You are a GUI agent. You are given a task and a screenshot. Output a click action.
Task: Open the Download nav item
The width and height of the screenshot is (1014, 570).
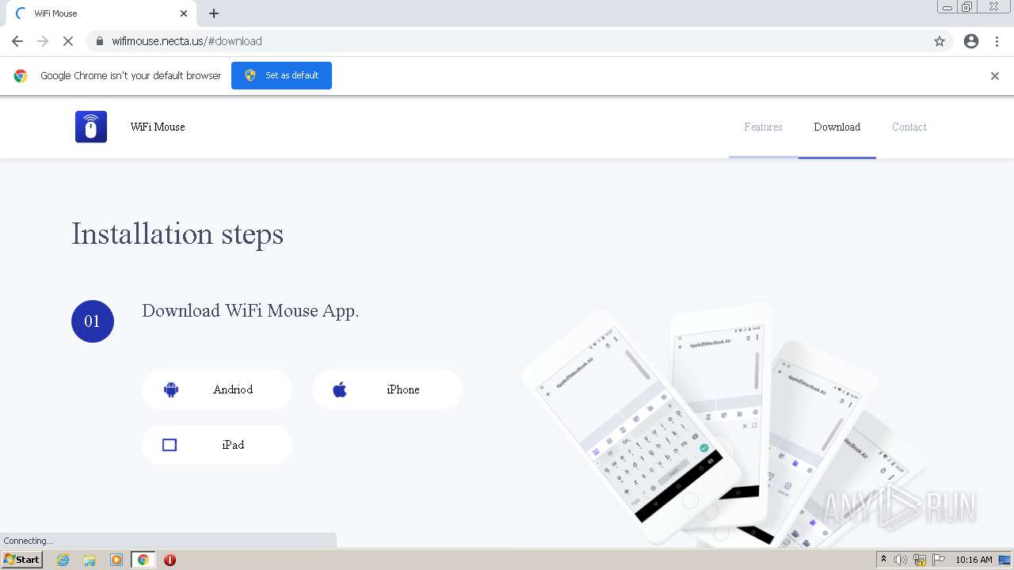click(837, 127)
